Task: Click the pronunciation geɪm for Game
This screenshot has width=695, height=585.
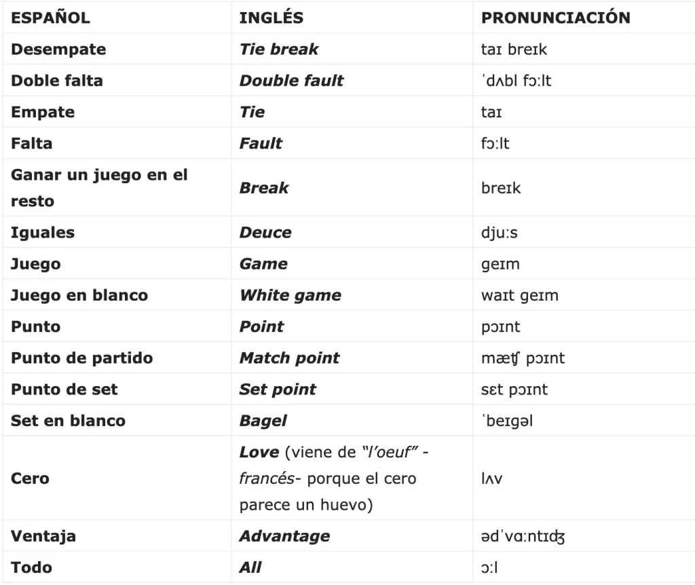Action: tap(500, 264)
